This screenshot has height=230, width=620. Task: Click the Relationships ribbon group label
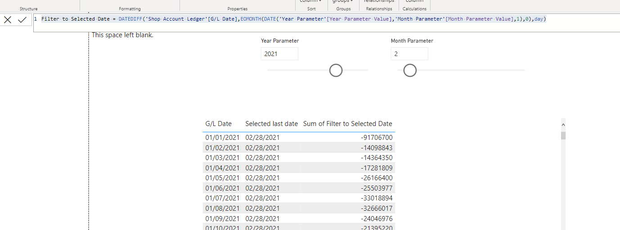click(x=379, y=9)
